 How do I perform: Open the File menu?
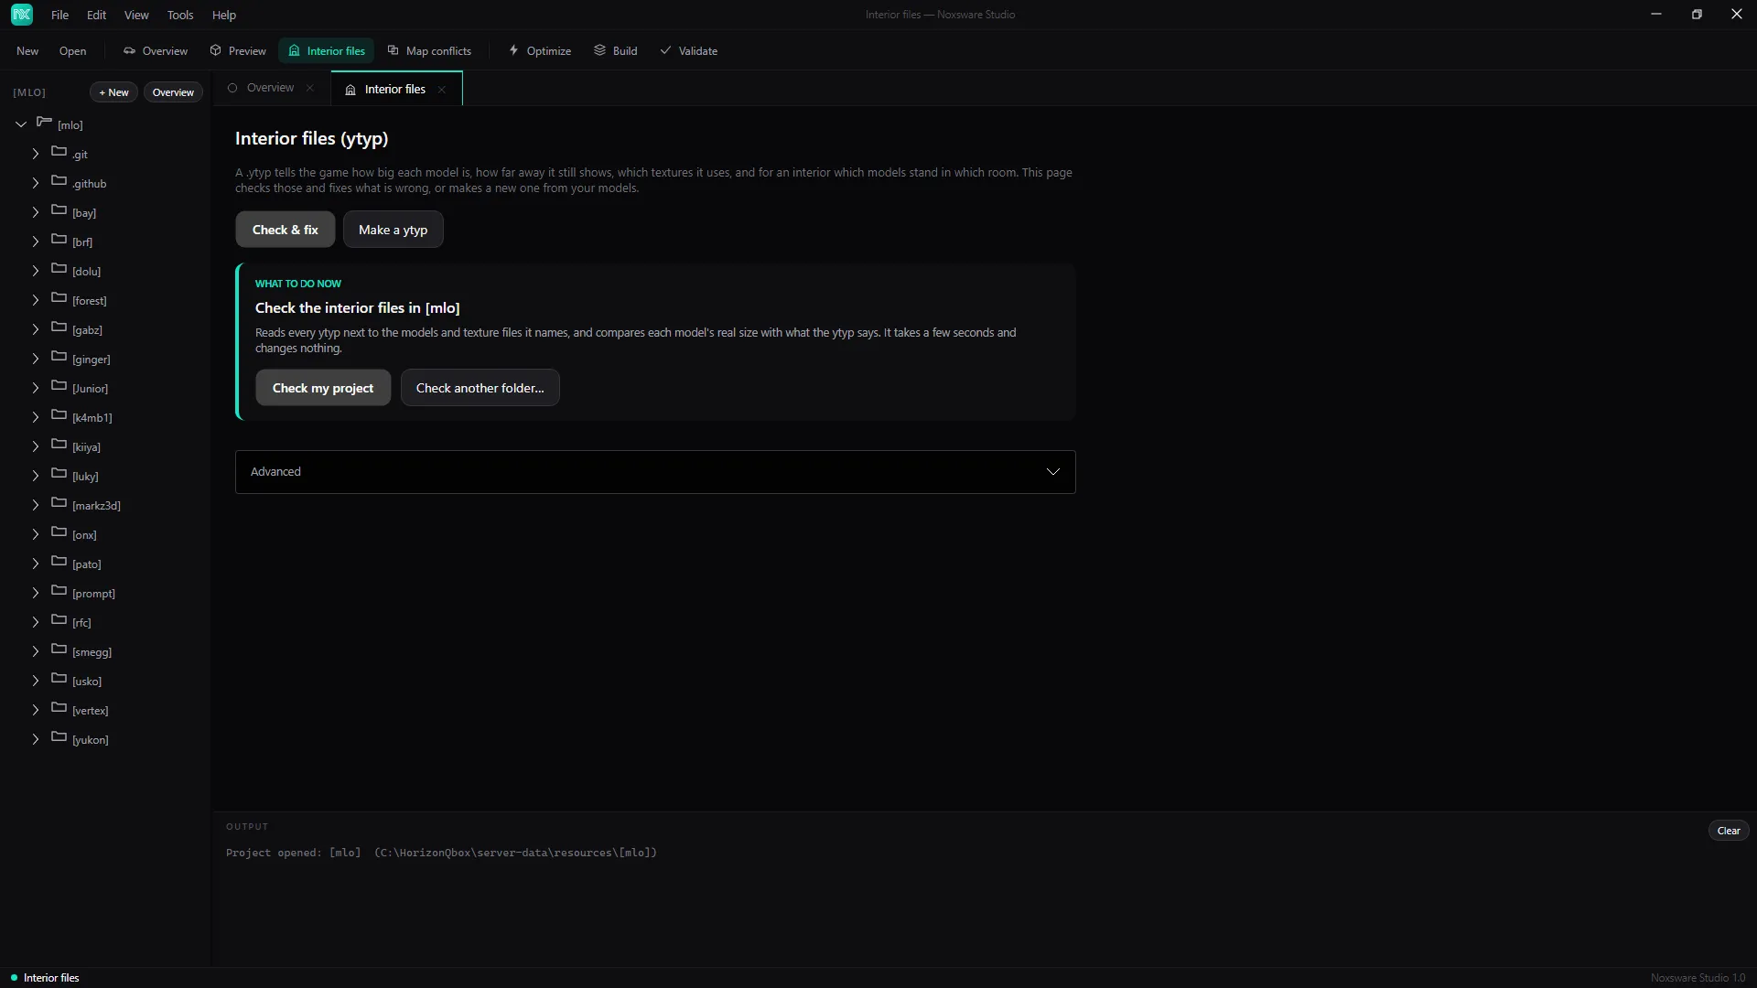pos(59,15)
